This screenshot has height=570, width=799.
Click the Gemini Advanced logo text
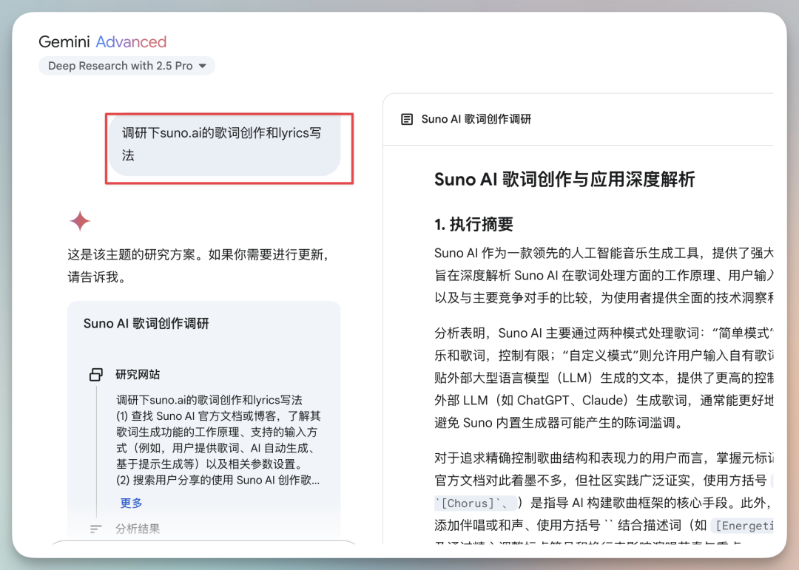[102, 41]
